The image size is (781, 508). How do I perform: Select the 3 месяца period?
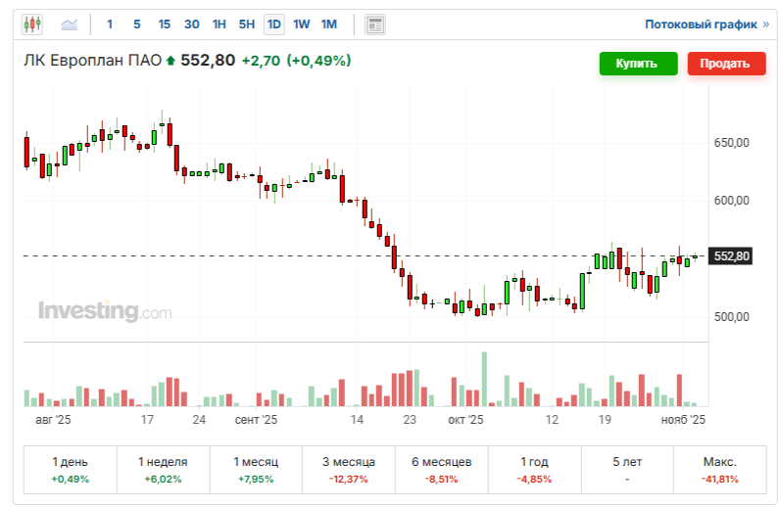pyautogui.click(x=349, y=470)
